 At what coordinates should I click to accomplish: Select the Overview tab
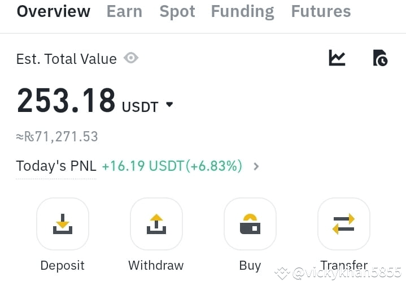54,11
